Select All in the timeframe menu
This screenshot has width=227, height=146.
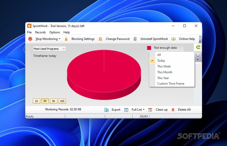coord(172,55)
